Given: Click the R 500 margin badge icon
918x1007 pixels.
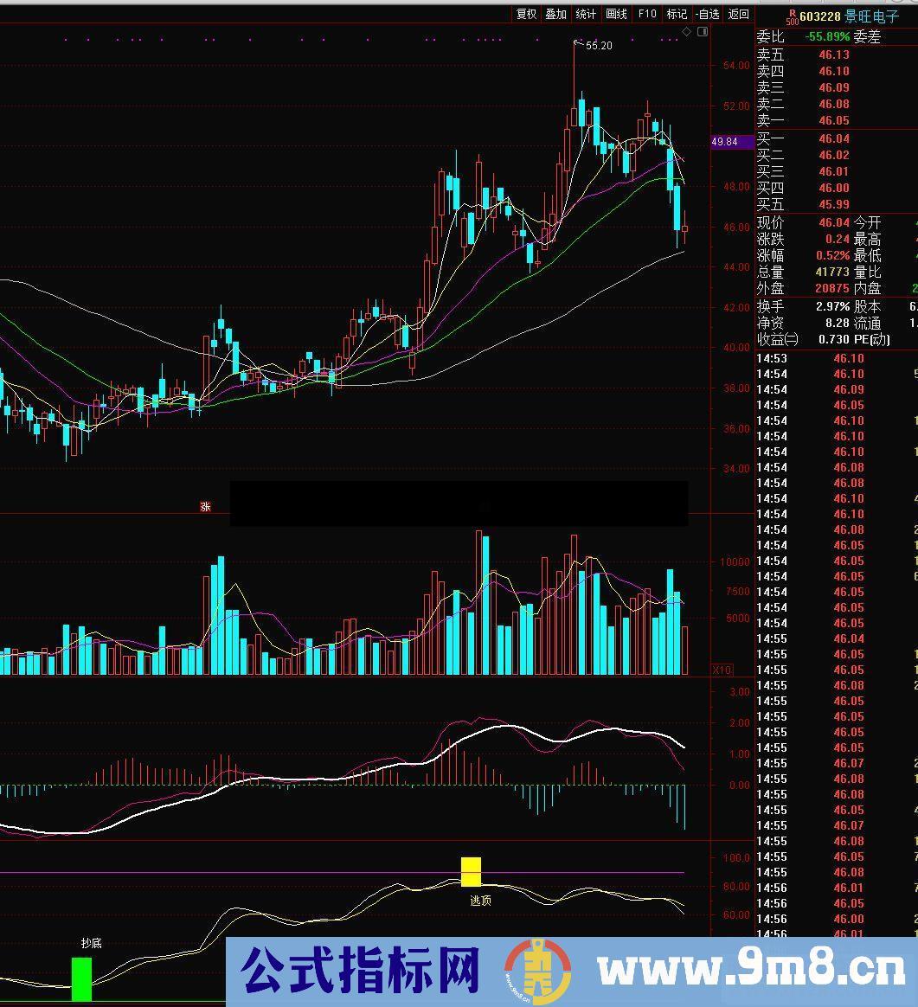Looking at the screenshot, I should point(792,16).
